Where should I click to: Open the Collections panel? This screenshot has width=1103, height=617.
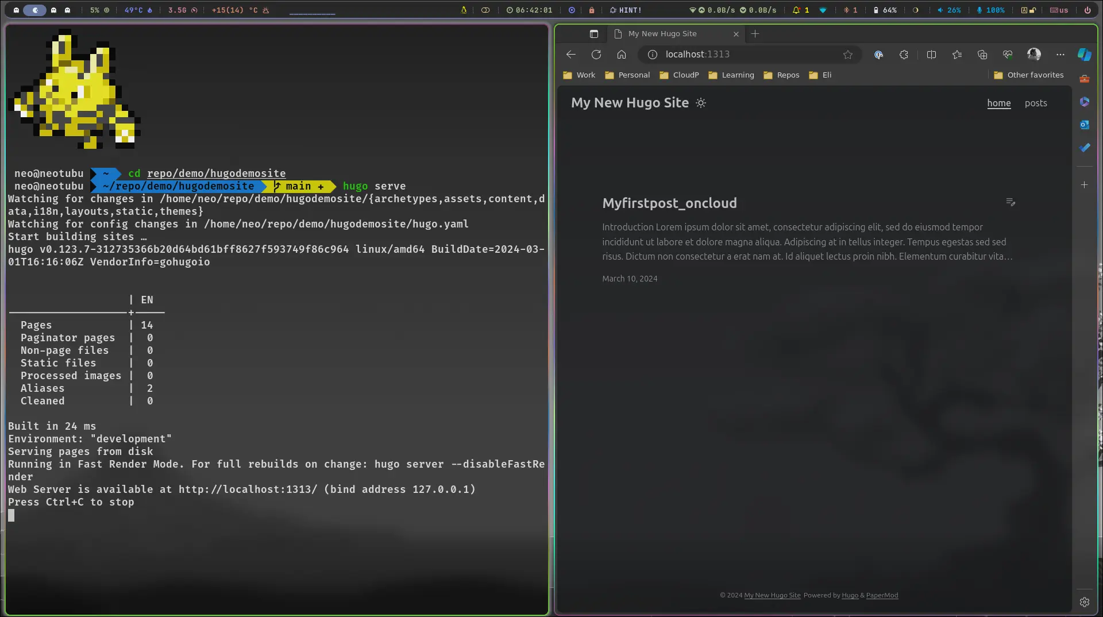(x=982, y=55)
